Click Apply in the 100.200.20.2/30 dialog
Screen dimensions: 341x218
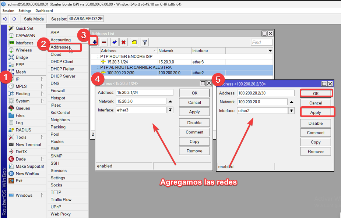coord(316,112)
